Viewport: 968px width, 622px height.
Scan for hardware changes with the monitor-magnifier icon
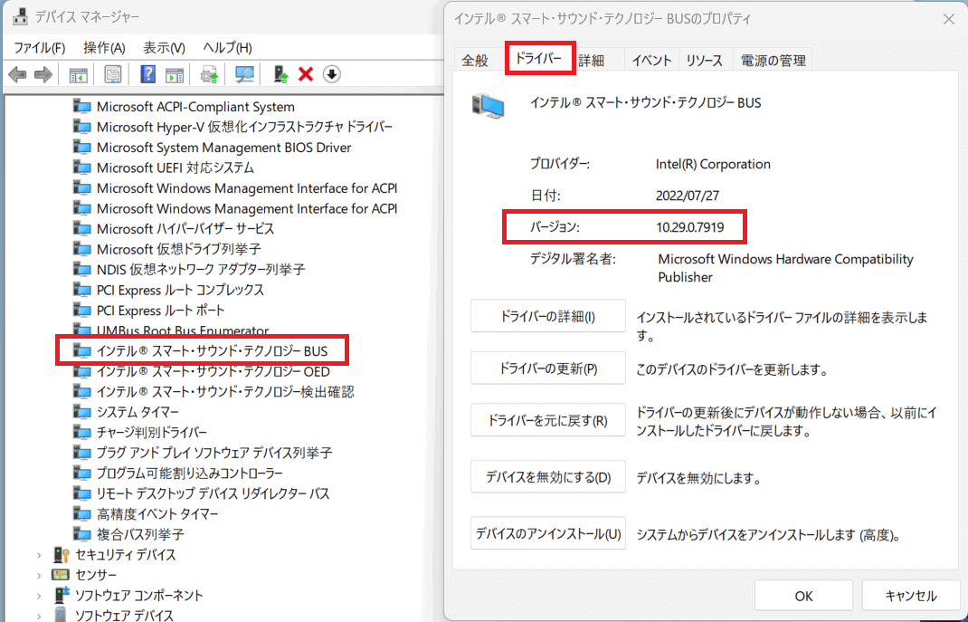245,75
